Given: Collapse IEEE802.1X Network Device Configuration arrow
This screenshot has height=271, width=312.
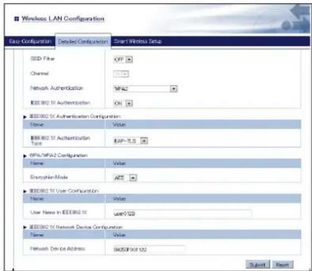Looking at the screenshot, I should point(25,227).
